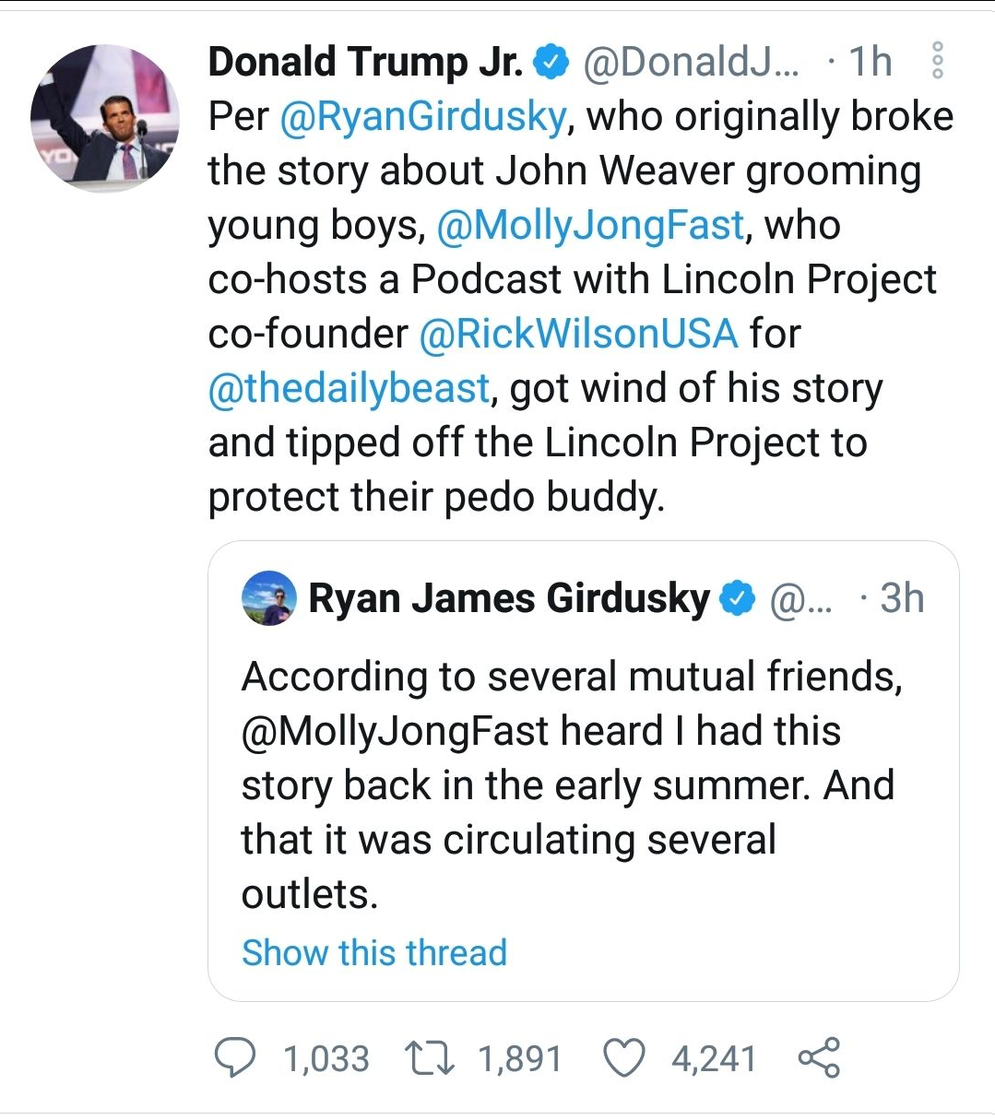Viewport: 995px width, 1120px height.
Task: Like the tweet with the heart icon
Action: pos(624,1057)
